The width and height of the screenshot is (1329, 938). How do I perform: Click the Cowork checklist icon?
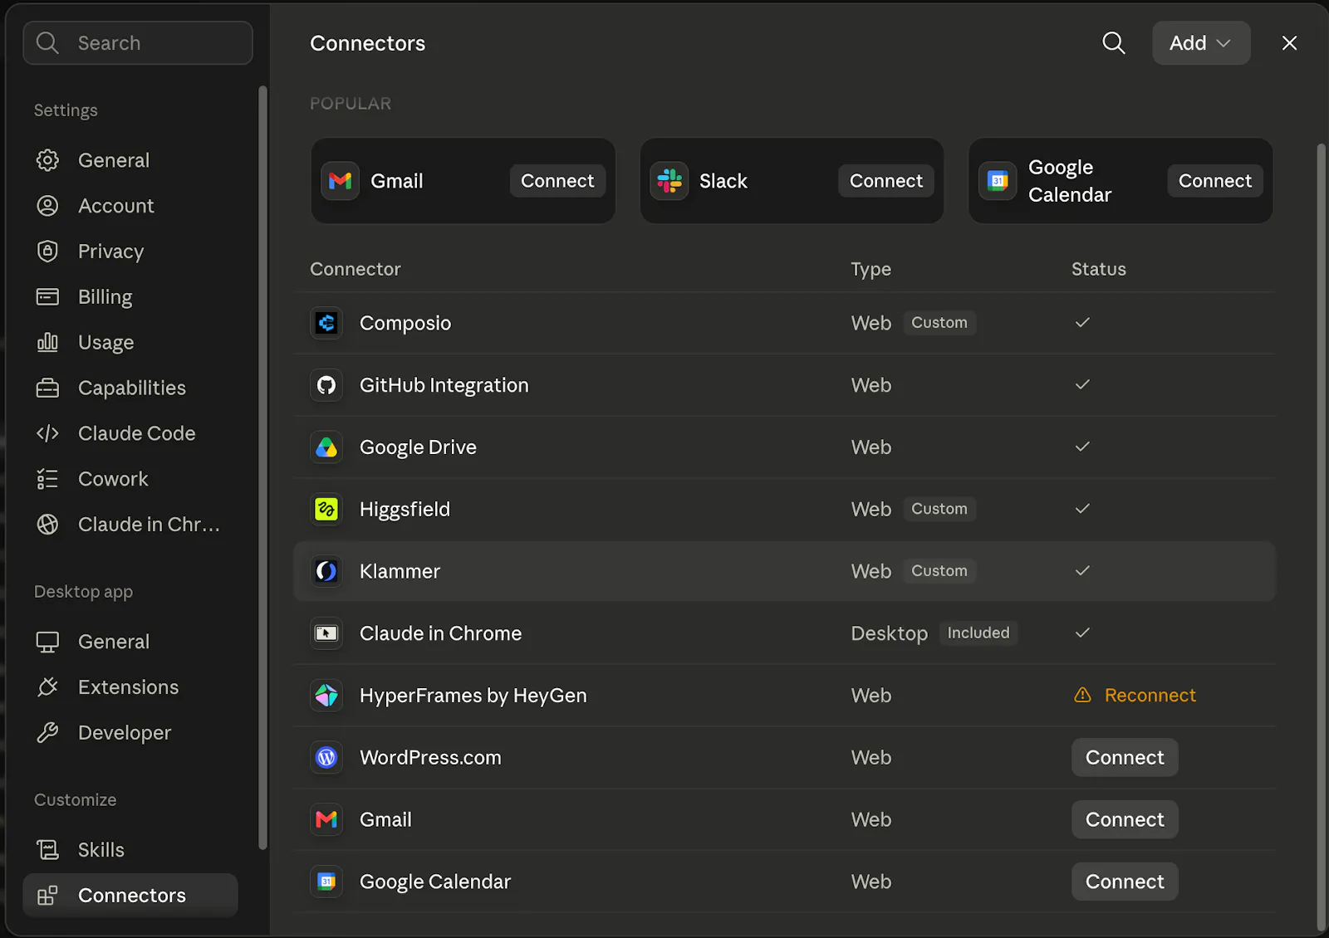click(x=47, y=479)
